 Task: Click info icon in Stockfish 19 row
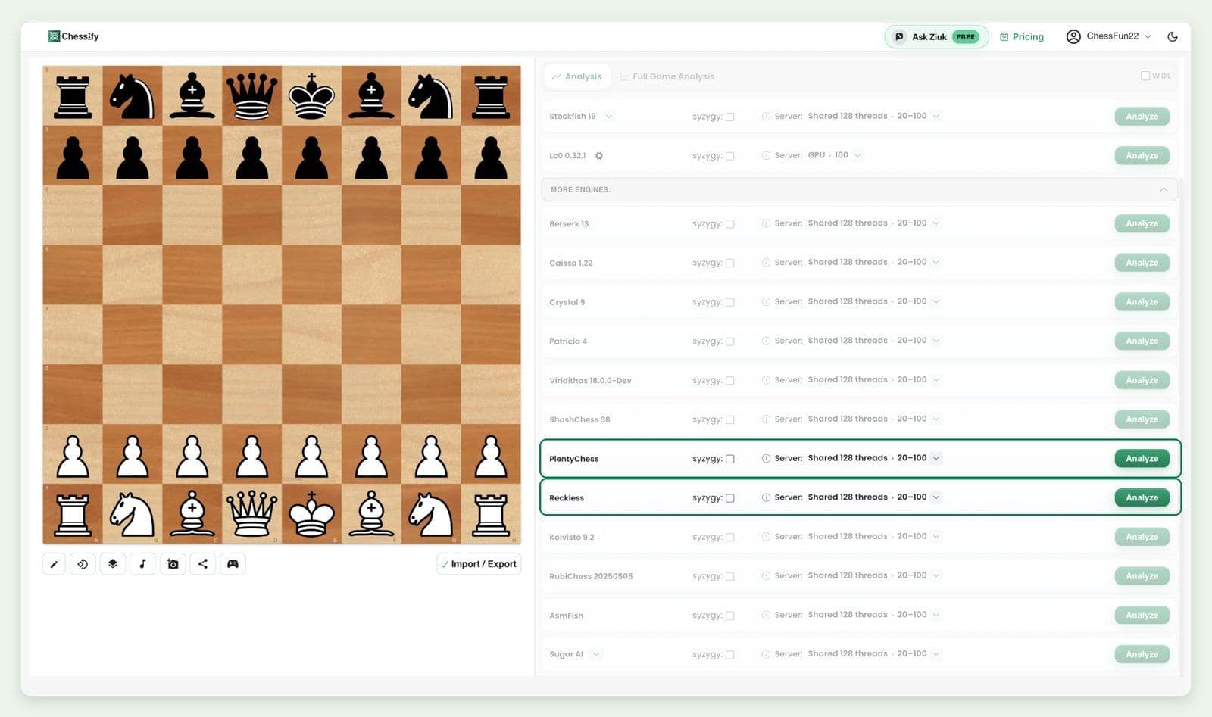[766, 117]
